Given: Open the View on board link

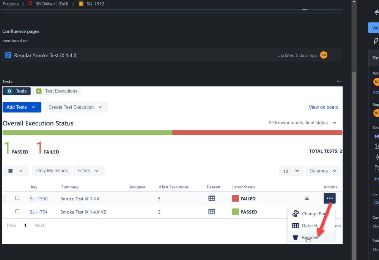Looking at the screenshot, I should (x=323, y=107).
